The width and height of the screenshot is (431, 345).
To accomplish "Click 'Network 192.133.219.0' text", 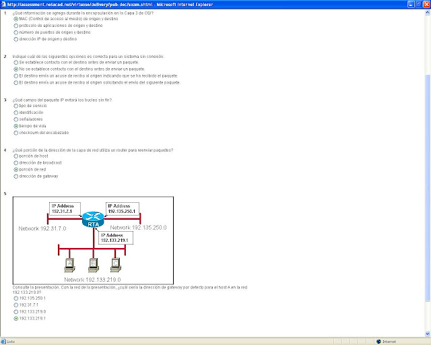I will (x=92, y=280).
